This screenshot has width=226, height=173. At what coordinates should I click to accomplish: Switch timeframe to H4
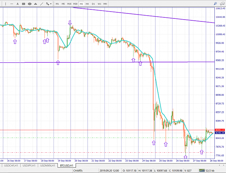coord(87,4)
